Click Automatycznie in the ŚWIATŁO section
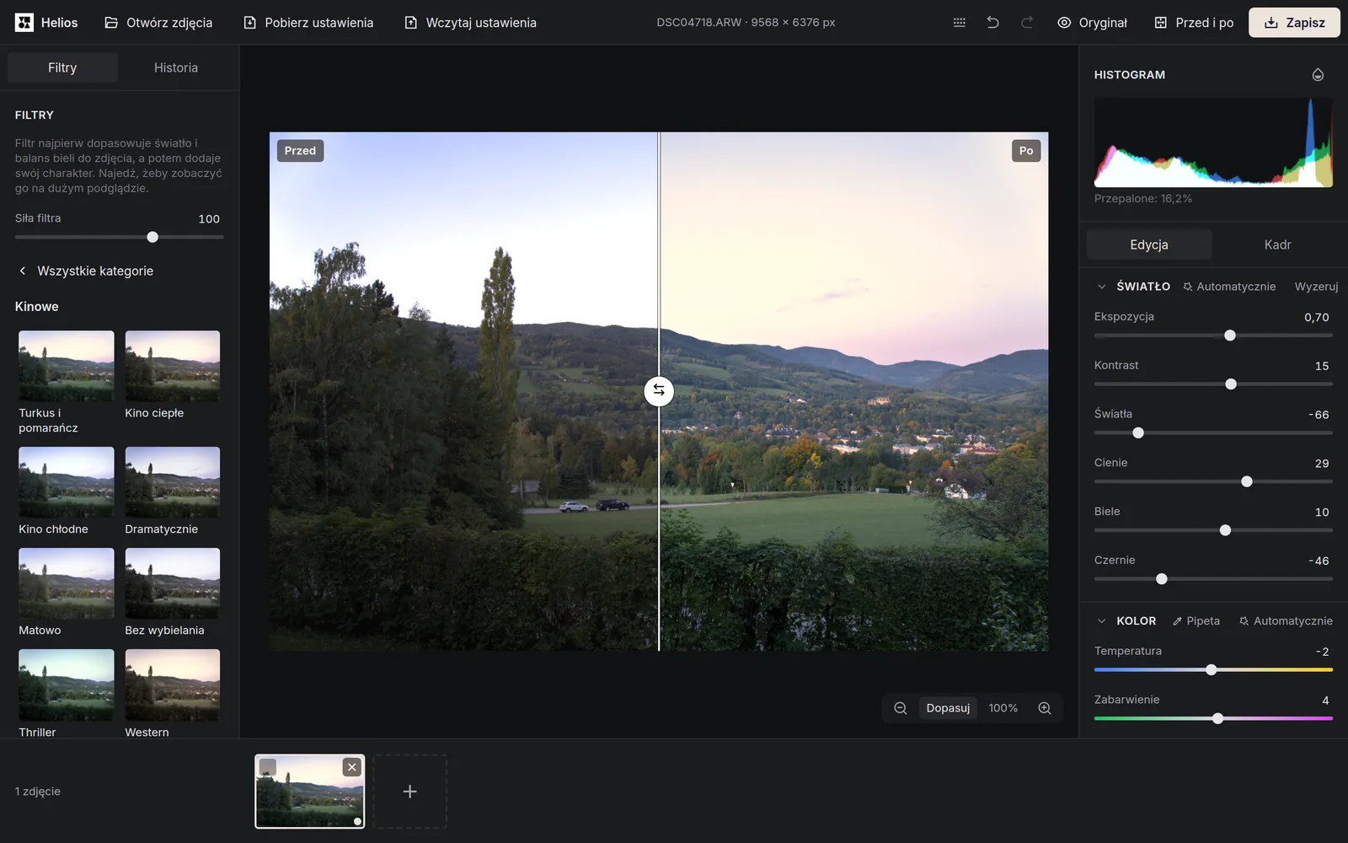 click(1228, 287)
